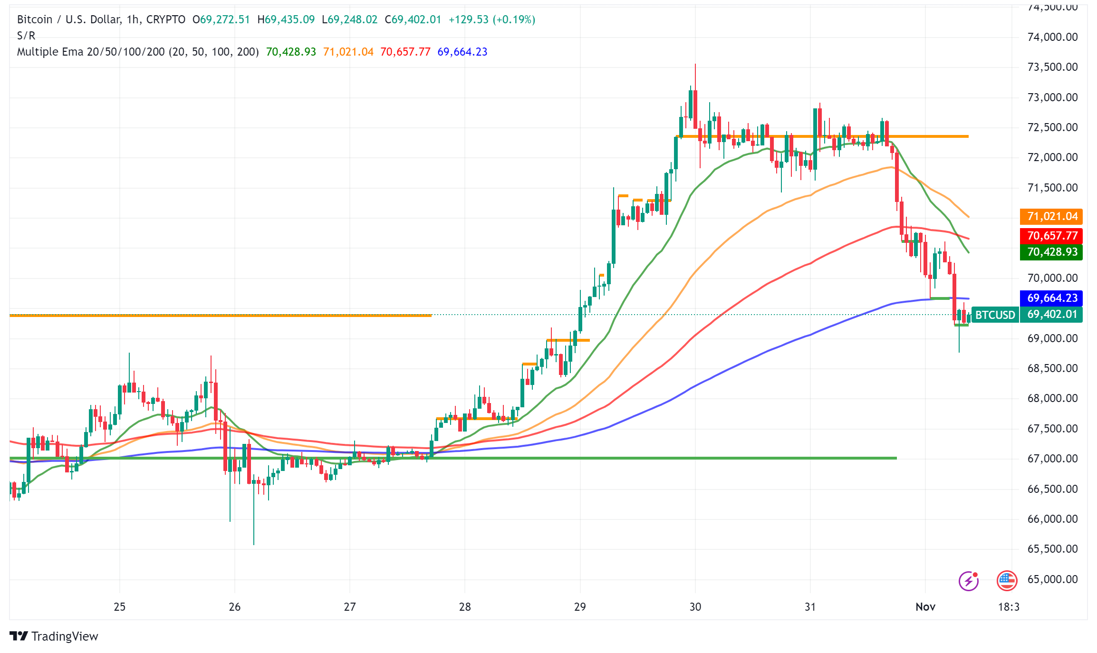The image size is (1097, 653).
Task: Click the 66,000.00 price scale label
Action: (1052, 519)
